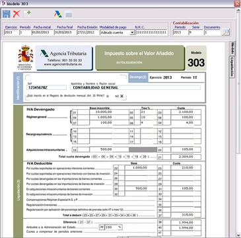This screenshot has height=238, width=241.
Task: Click the red X delete icon
Action: 17,14
